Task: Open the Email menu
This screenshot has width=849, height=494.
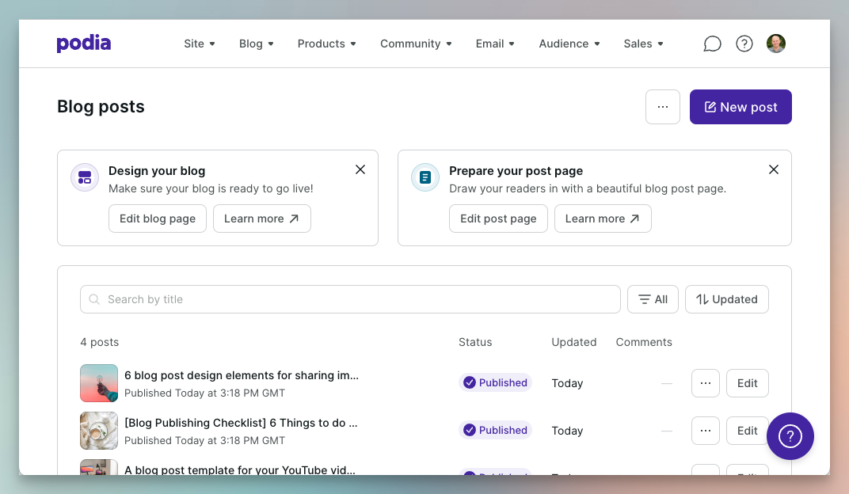Action: point(495,44)
